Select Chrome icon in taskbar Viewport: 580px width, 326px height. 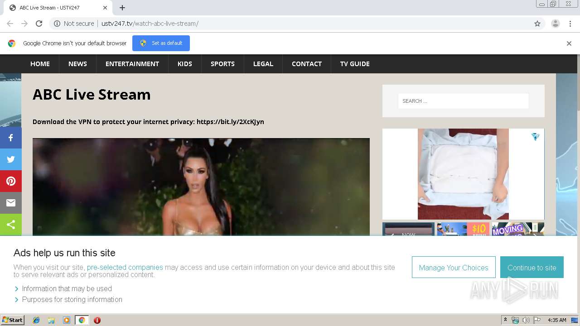click(x=82, y=320)
